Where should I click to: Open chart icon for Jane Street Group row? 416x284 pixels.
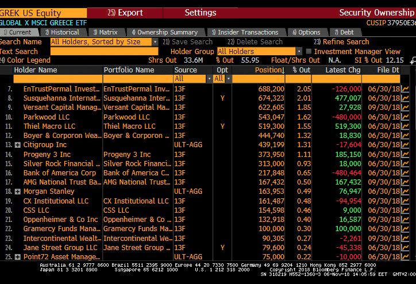point(405,248)
